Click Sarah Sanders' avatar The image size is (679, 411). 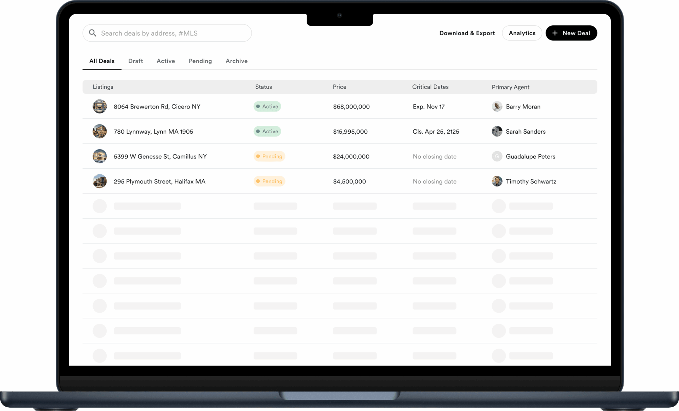(x=497, y=131)
